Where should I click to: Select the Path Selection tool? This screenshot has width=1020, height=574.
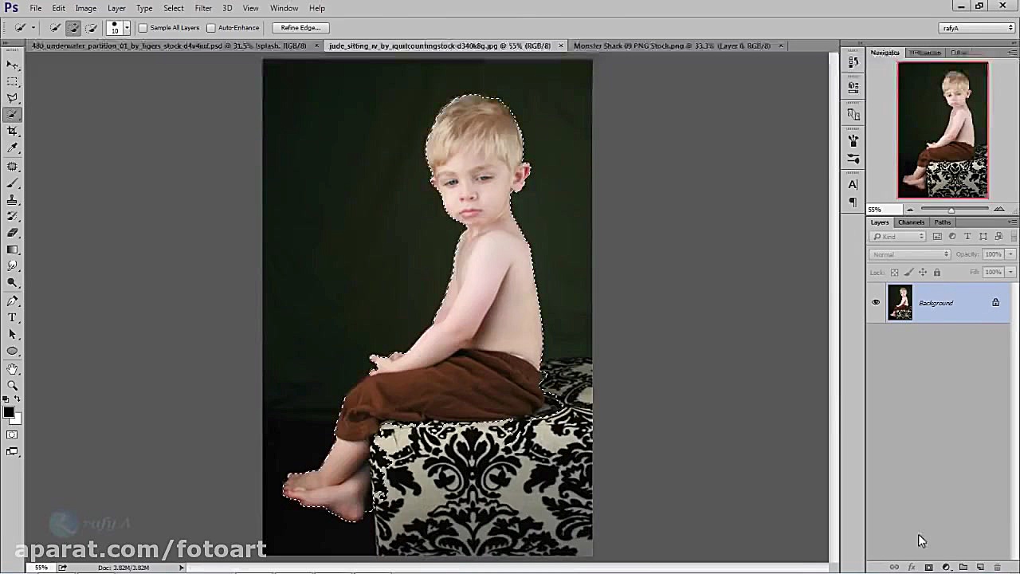coord(13,335)
